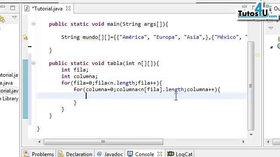This screenshot has width=280, height=157.
Task: Select the 'a.java' file in Package Explorer
Action: coord(6,83)
